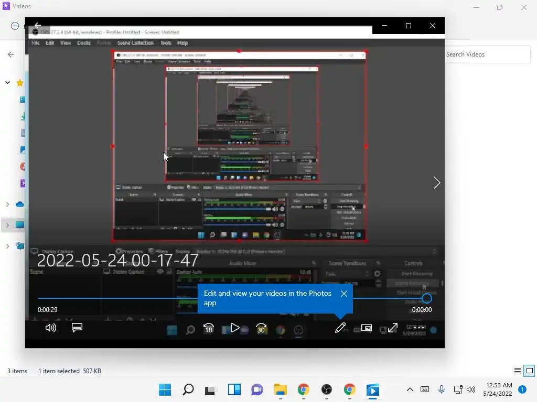Expand the OneDrive tree node

tap(7, 205)
